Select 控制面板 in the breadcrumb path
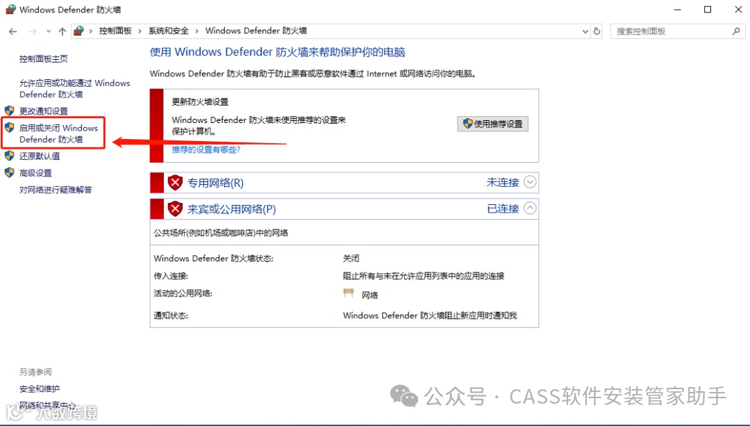 click(115, 31)
